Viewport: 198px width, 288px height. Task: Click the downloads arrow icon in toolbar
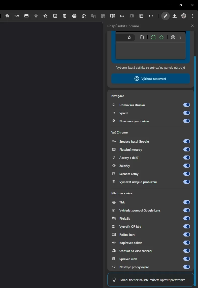(175, 16)
